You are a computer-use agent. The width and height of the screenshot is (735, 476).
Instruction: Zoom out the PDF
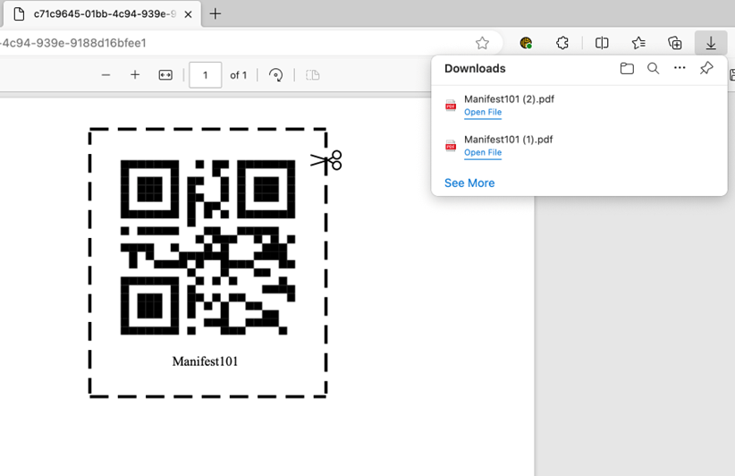tap(106, 75)
